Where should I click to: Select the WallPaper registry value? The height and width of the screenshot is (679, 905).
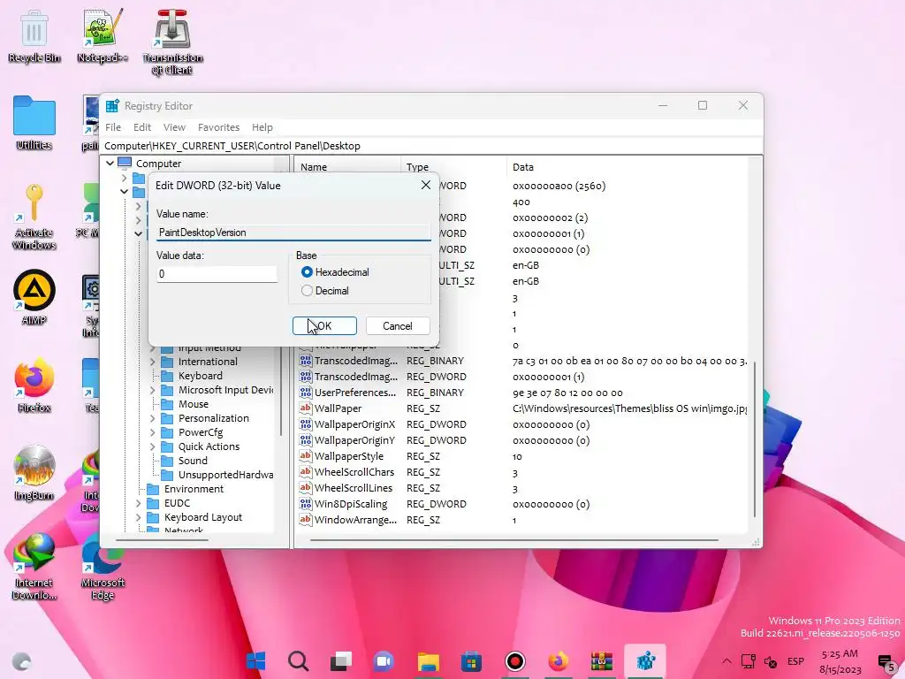tap(338, 408)
